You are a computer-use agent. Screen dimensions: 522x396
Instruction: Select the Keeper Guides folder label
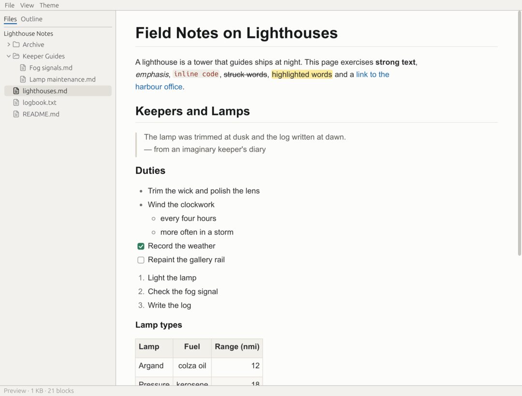43,56
